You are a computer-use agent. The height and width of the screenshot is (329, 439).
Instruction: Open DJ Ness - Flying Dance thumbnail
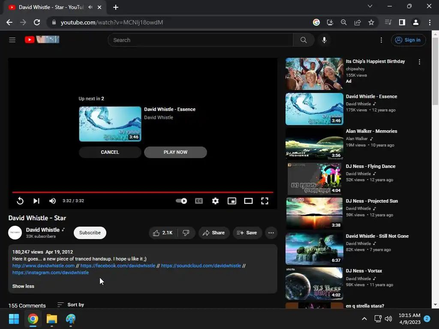click(x=314, y=179)
